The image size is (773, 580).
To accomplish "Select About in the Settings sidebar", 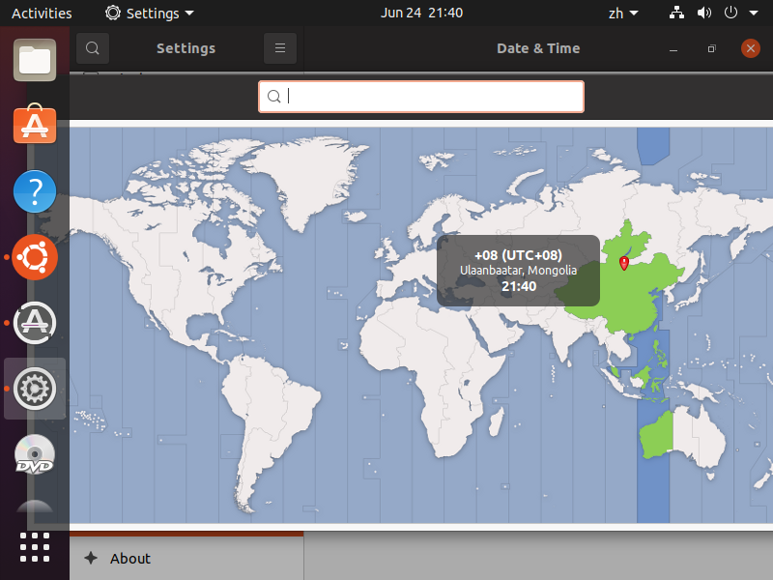I will [x=130, y=558].
